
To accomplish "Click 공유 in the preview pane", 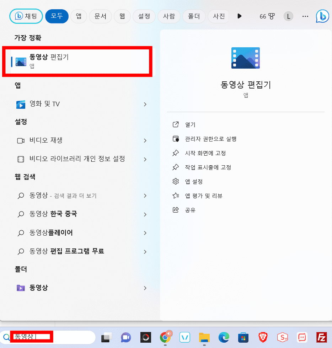I will (x=190, y=210).
